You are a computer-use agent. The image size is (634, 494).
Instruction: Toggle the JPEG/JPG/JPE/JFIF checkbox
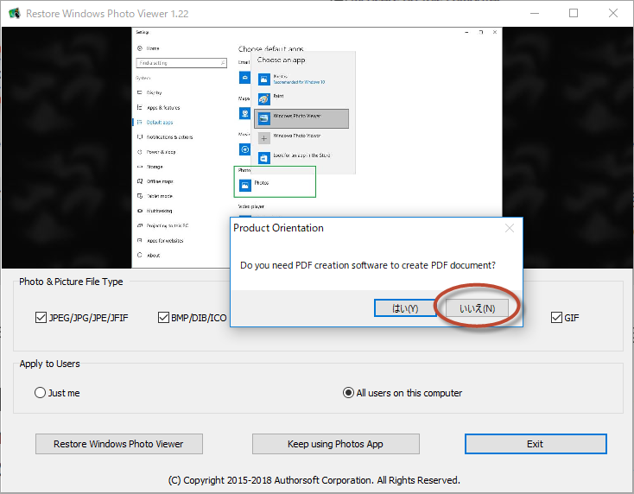(x=82, y=318)
